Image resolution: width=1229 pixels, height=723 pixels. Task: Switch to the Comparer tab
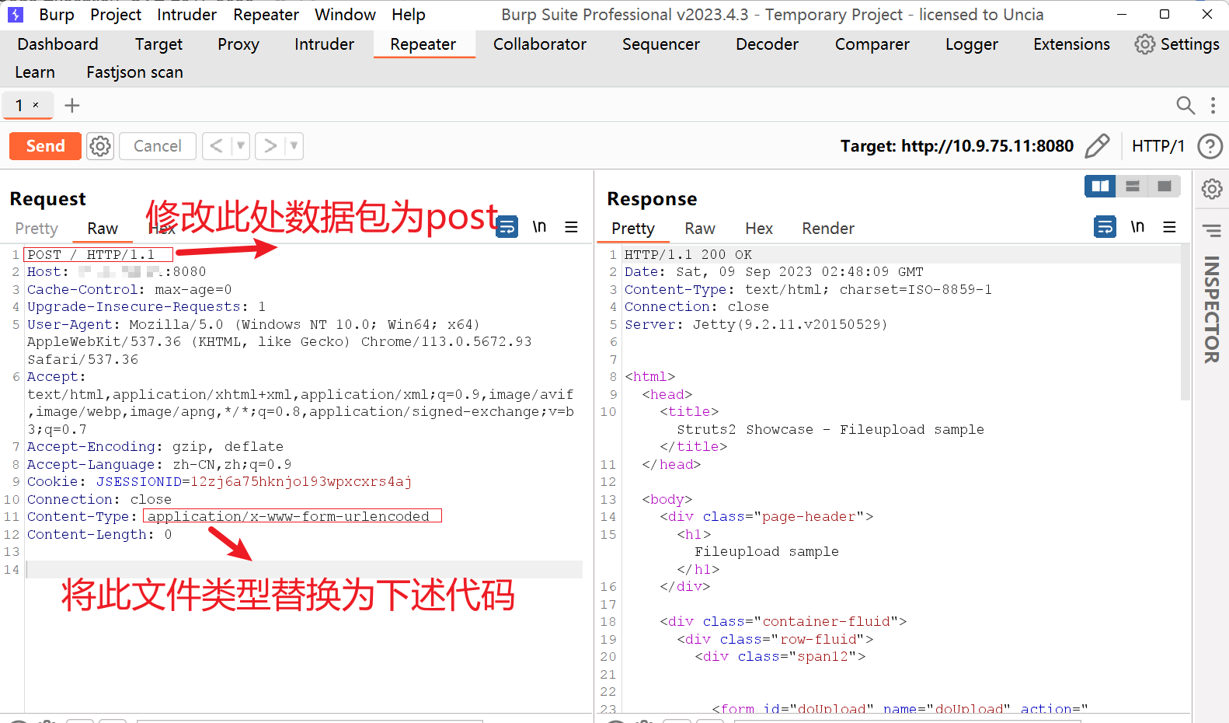coord(872,44)
